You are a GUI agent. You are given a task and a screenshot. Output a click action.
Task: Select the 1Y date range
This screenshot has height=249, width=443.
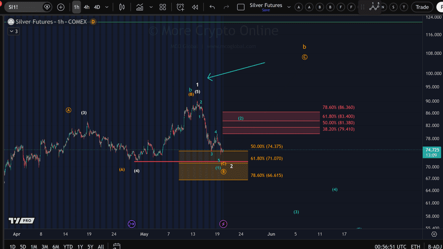80,247
